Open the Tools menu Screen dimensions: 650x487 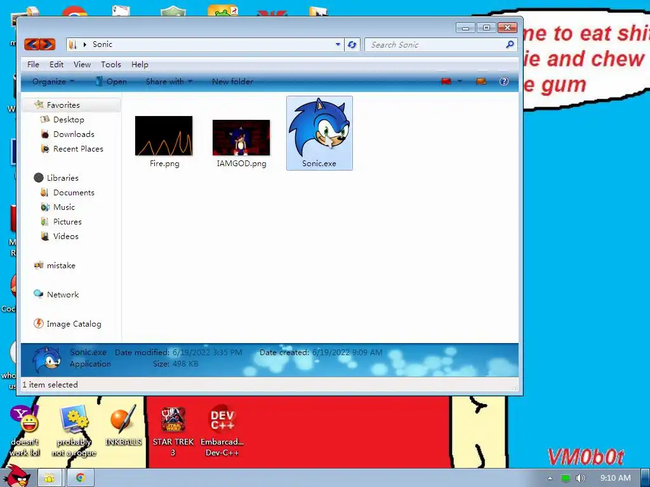[x=110, y=65]
